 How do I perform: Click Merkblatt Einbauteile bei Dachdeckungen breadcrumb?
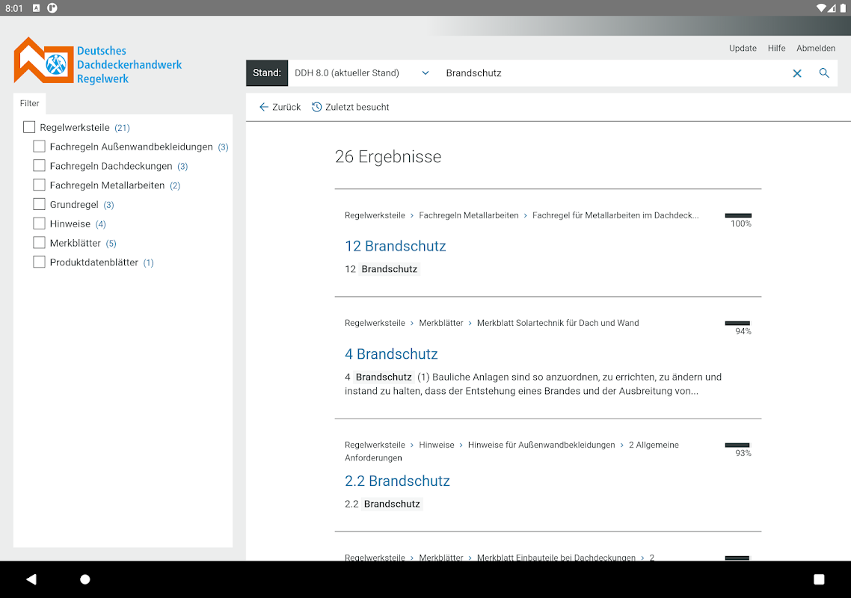[556, 558]
